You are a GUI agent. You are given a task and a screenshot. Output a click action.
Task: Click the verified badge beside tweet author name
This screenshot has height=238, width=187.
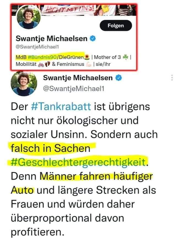pos(118,78)
